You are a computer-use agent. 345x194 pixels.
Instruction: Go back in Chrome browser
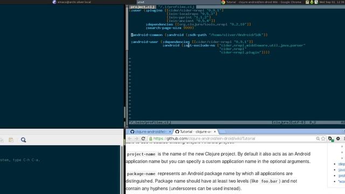click(x=130, y=138)
